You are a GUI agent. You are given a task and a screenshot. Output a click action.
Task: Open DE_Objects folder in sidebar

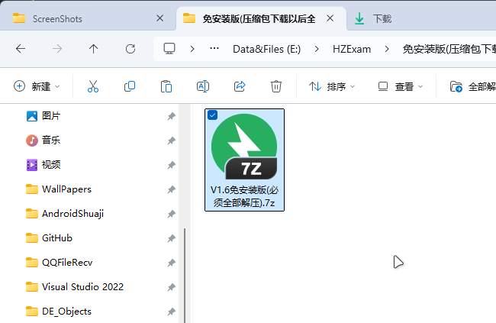pyautogui.click(x=59, y=311)
